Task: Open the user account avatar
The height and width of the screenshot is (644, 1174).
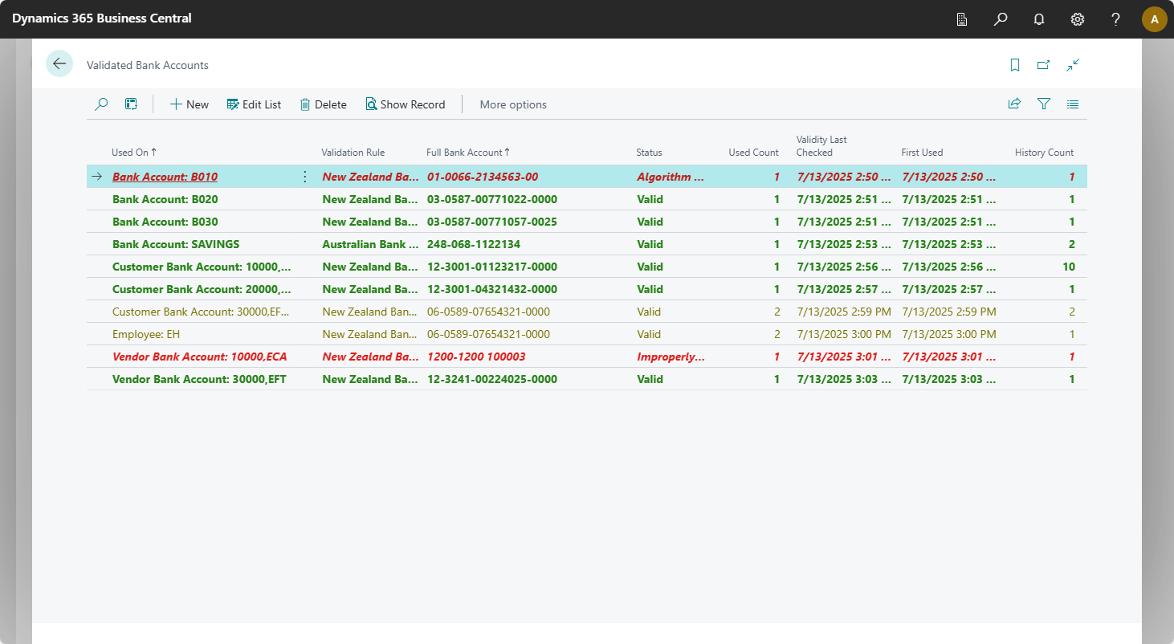Action: click(x=1155, y=19)
